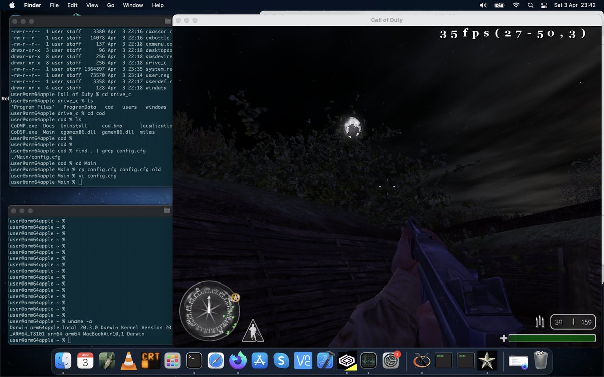Open the black cube app in Dock
The height and width of the screenshot is (377, 604).
346,360
